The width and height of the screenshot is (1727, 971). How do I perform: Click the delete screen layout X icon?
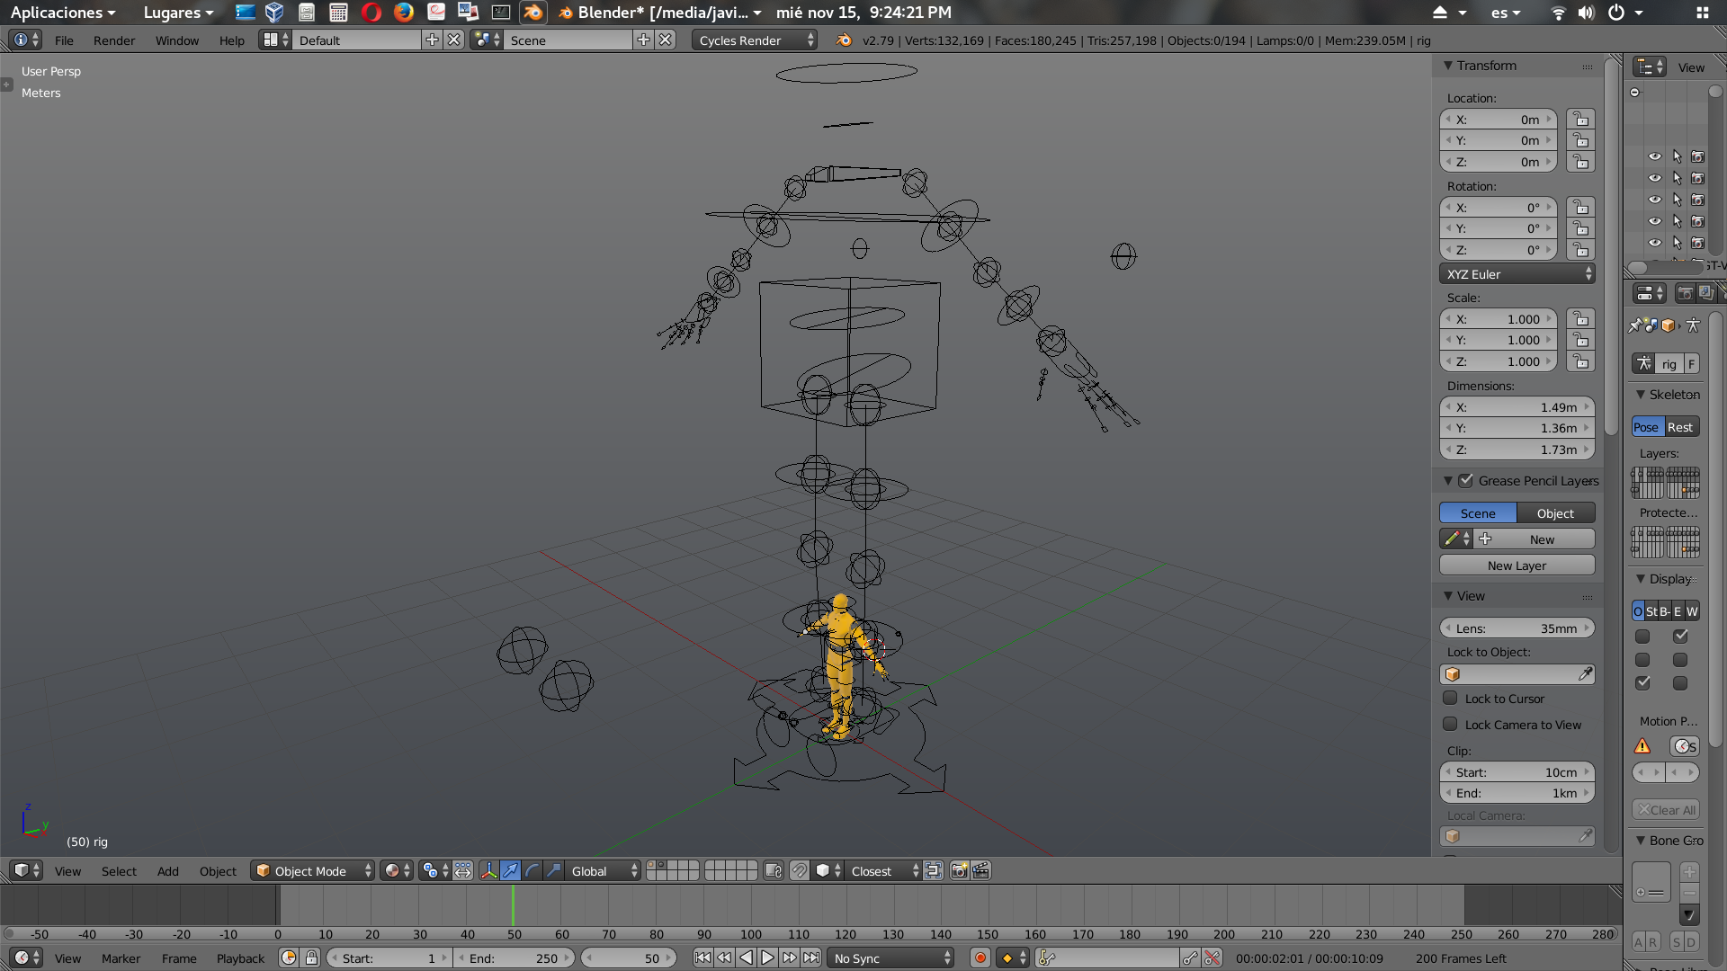[454, 40]
